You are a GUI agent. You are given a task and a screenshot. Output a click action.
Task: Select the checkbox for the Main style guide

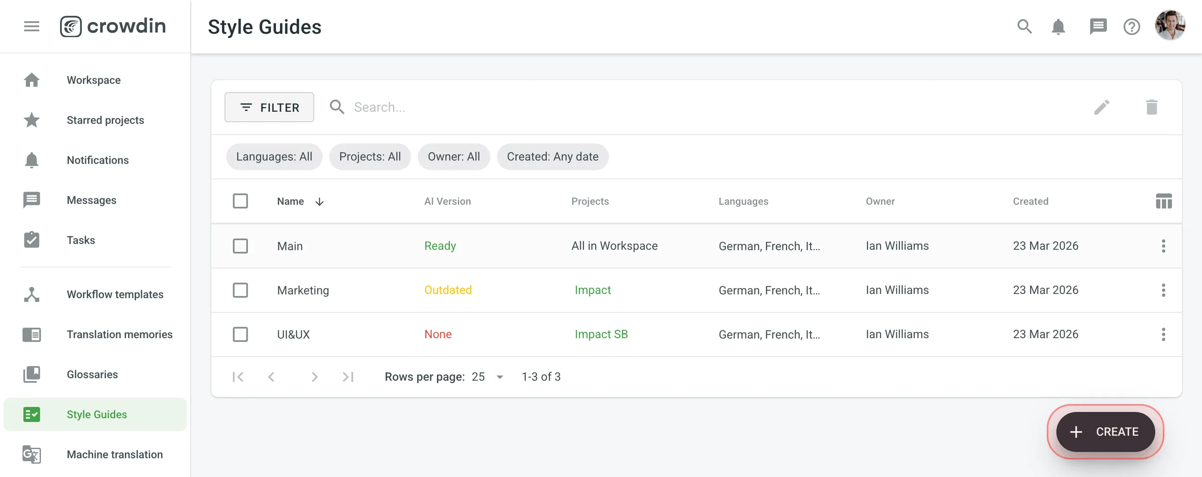[x=240, y=246]
